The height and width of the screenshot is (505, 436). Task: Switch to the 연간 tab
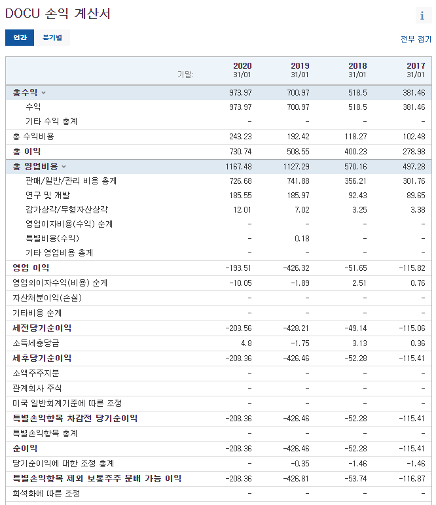(20, 37)
